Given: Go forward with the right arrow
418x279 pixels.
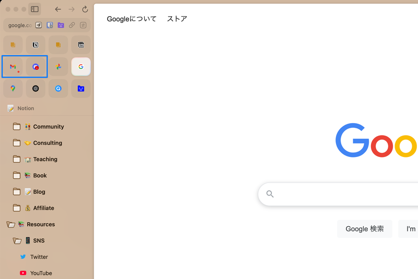Looking at the screenshot, I should (x=72, y=9).
